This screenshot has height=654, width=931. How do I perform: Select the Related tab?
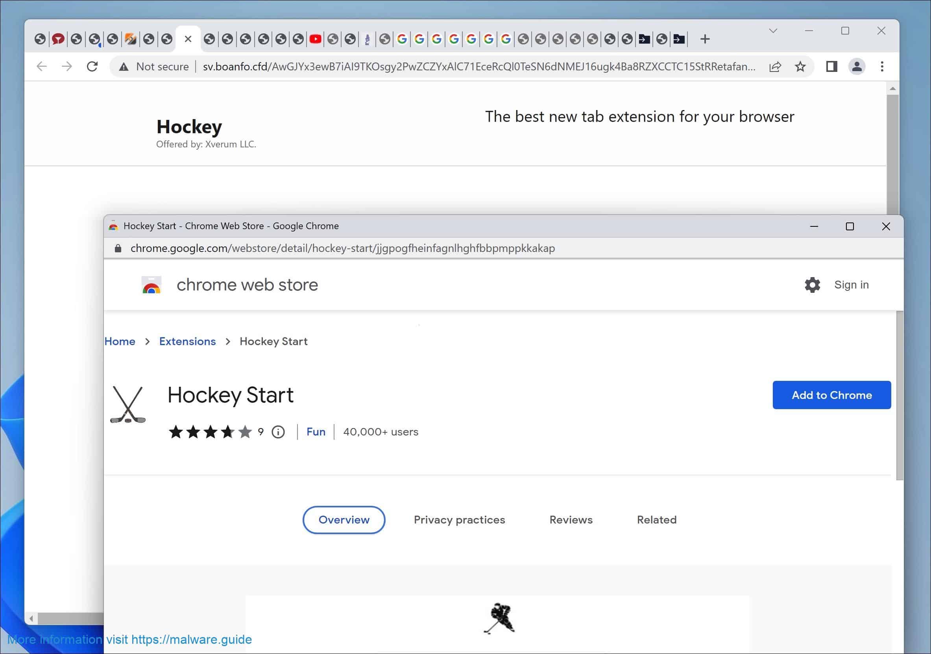click(657, 520)
